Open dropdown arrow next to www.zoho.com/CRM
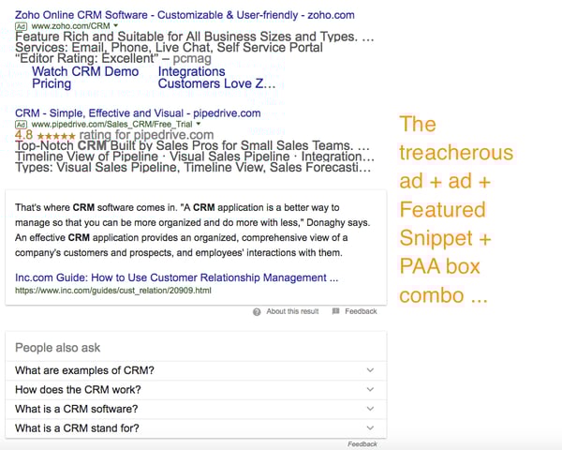562x450 pixels. pos(115,27)
